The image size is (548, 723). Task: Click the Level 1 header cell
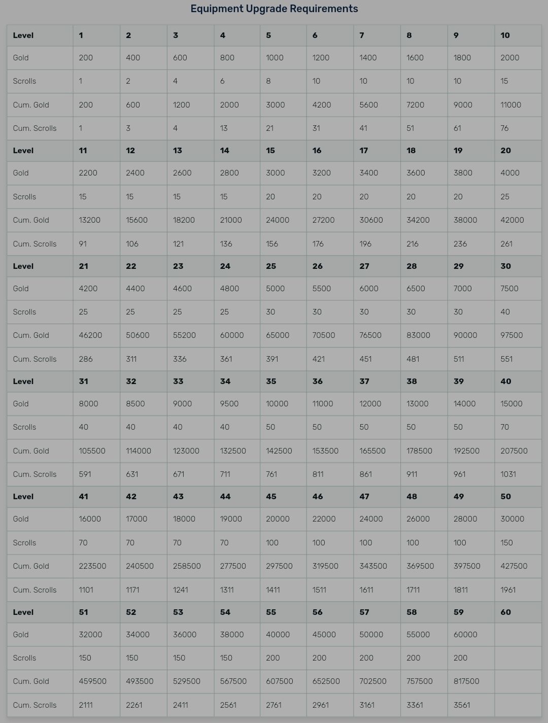(x=81, y=36)
